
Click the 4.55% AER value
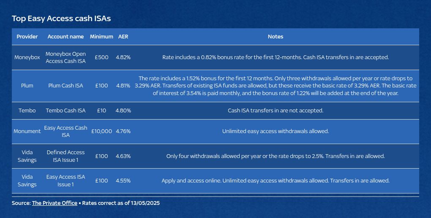[123, 181]
